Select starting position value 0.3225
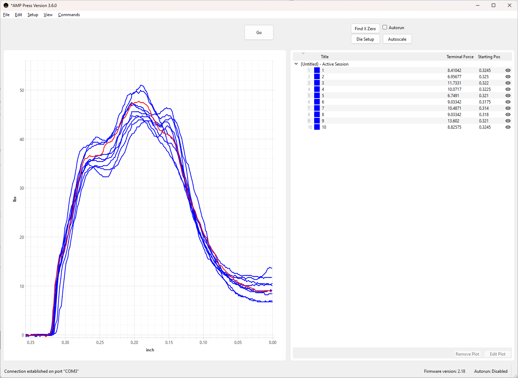This screenshot has width=518, height=378. click(x=485, y=89)
